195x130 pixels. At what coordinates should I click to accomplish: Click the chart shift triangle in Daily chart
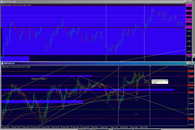tap(149, 4)
